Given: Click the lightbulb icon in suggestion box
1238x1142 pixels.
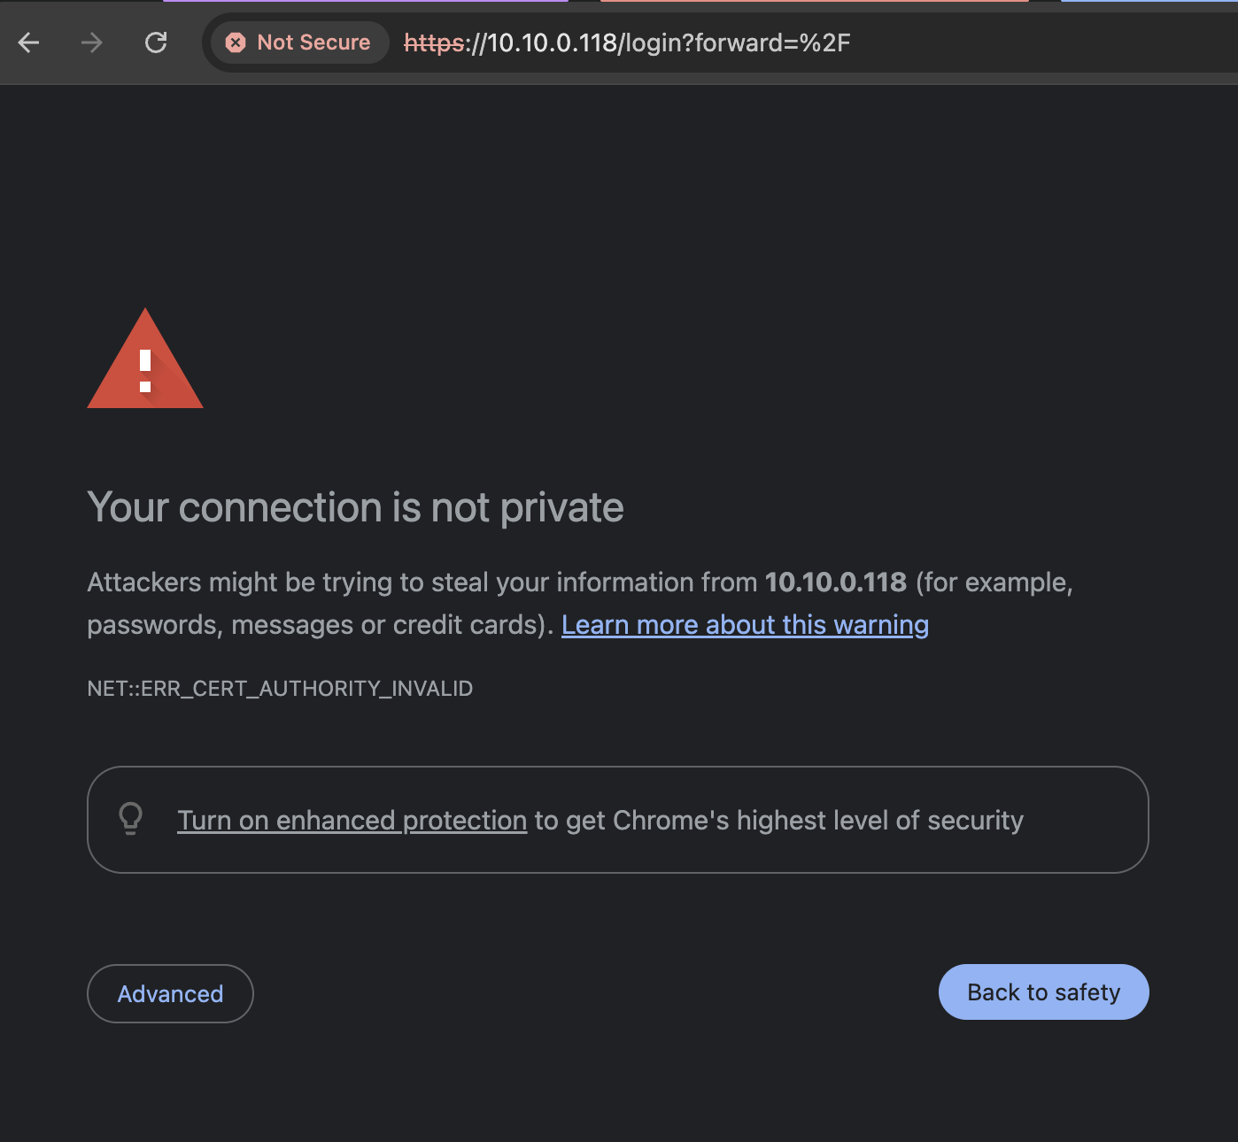Looking at the screenshot, I should coord(131,819).
